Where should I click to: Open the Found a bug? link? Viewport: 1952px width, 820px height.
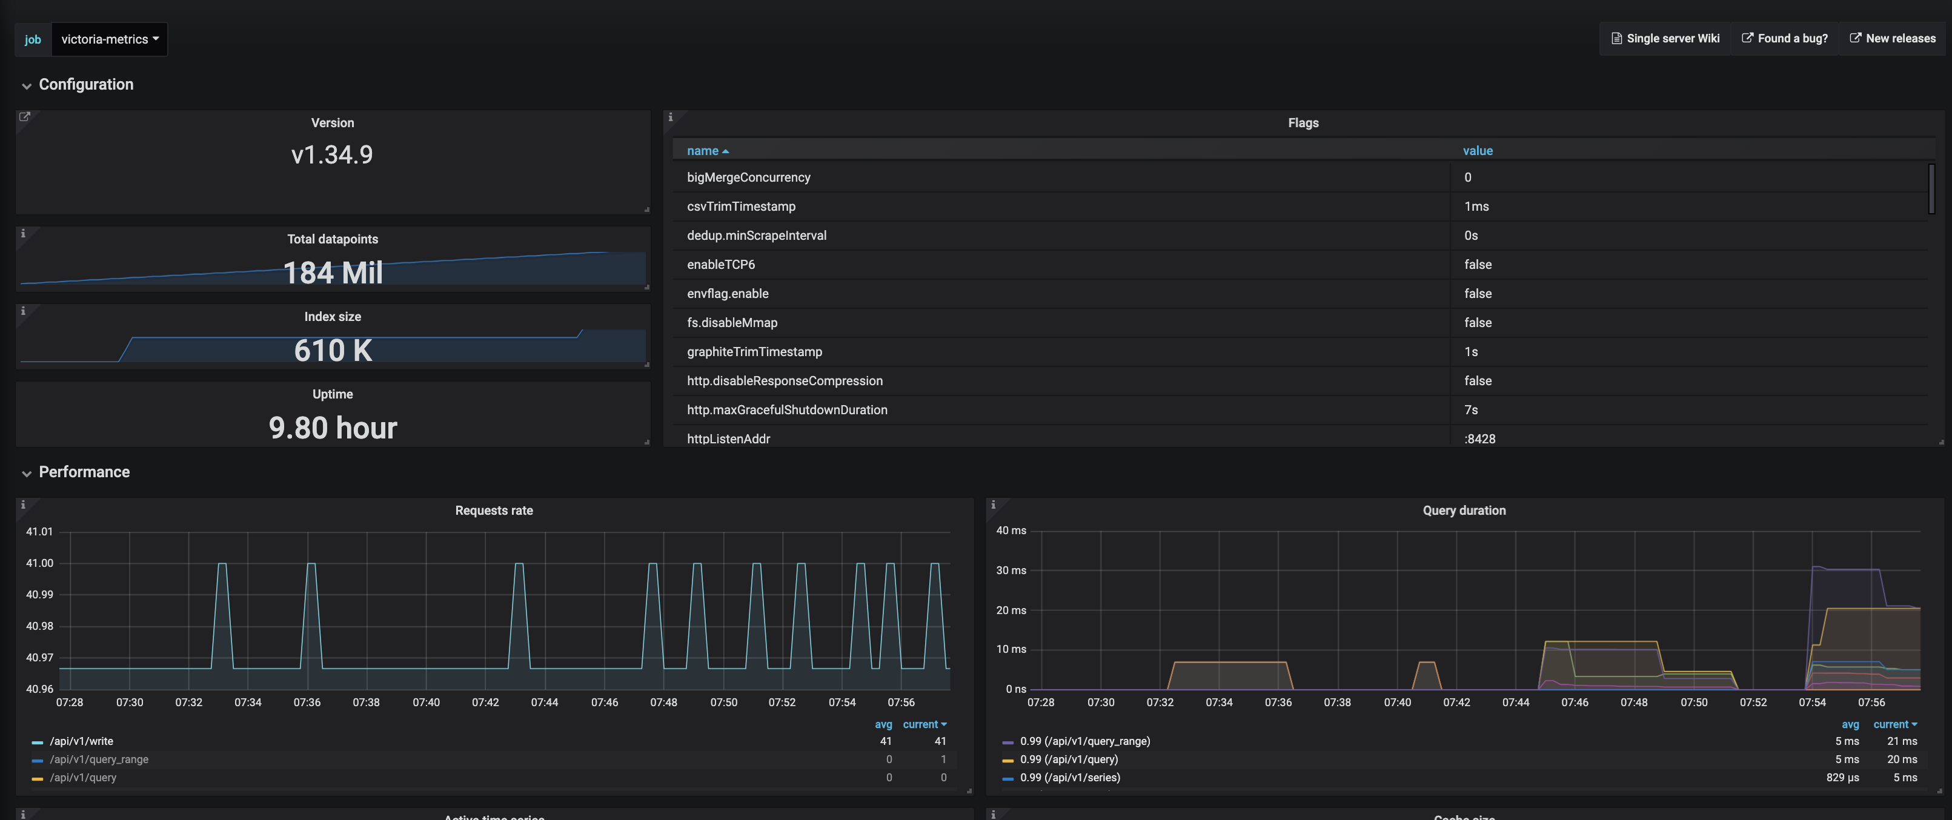pyautogui.click(x=1785, y=39)
